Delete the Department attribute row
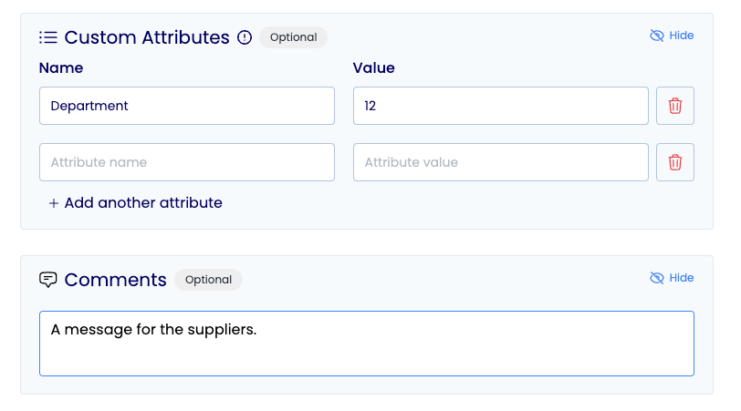This screenshot has height=411, width=741. point(675,106)
